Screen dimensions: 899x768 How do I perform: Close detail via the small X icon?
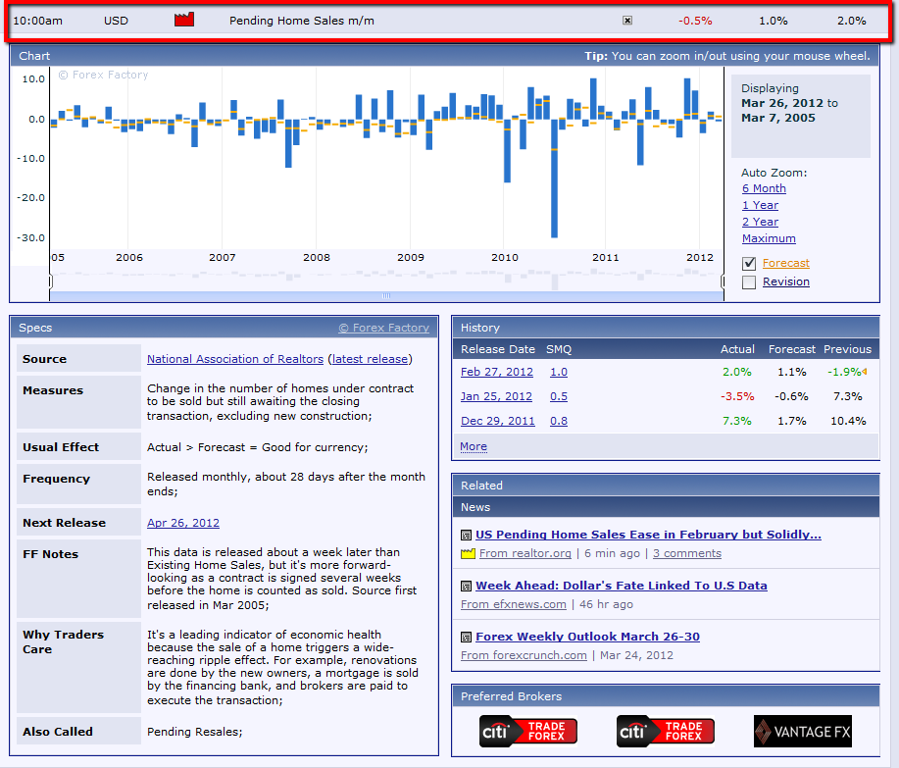click(627, 21)
